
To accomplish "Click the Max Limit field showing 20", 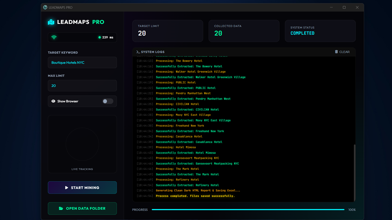I will coord(82,86).
